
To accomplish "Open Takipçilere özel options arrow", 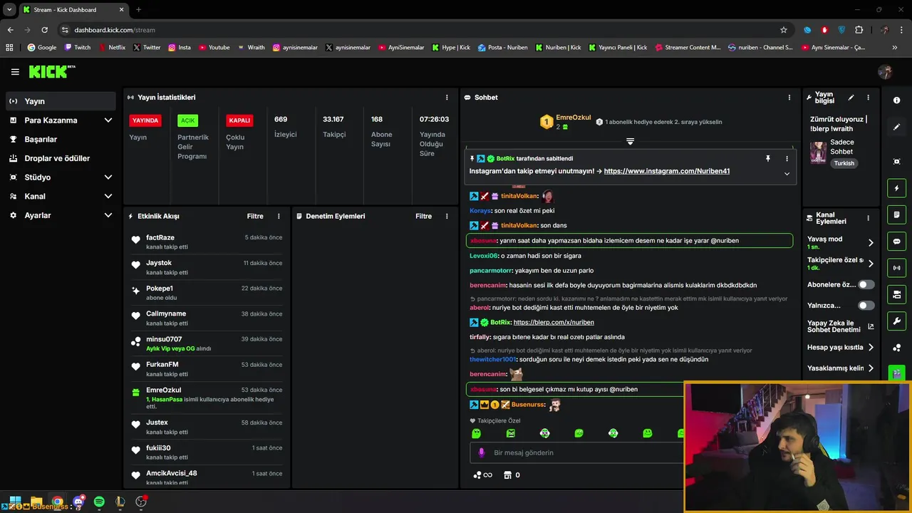I will pos(870,264).
